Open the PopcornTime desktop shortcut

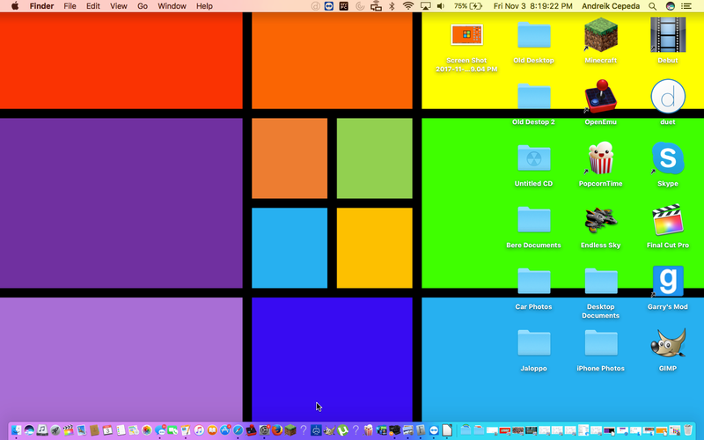(600, 158)
